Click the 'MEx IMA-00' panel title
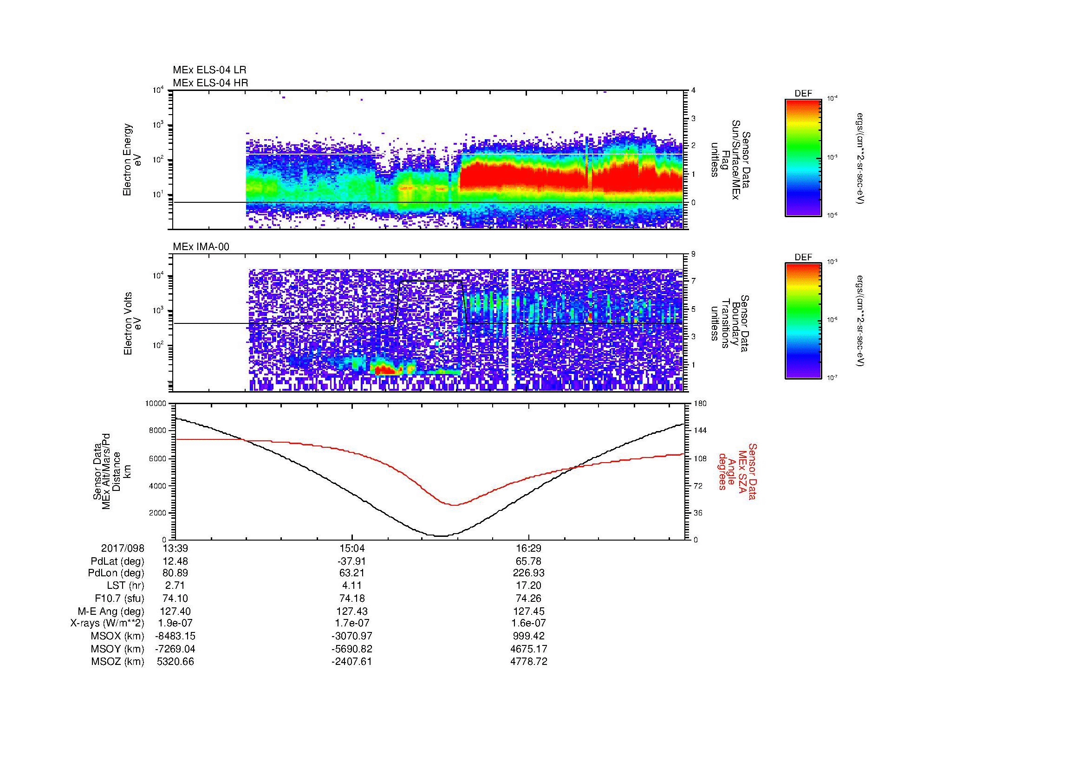This screenshot has width=1086, height=767. click(x=201, y=247)
